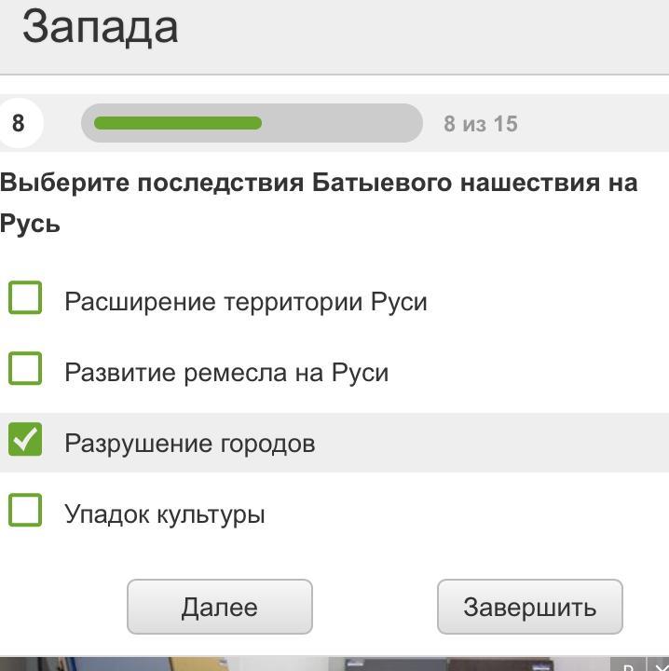Image resolution: width=669 pixels, height=671 pixels.
Task: Go to next question with 'Далее'
Action: click(x=220, y=607)
